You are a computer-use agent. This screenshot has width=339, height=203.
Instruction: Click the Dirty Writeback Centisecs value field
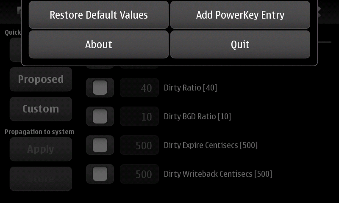(139, 174)
